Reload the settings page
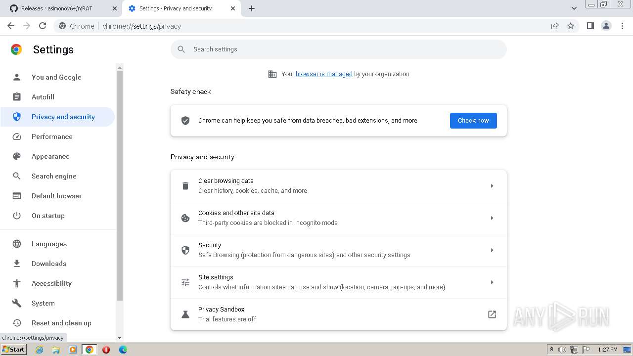Viewport: 633px width, 356px height. pyautogui.click(x=43, y=26)
